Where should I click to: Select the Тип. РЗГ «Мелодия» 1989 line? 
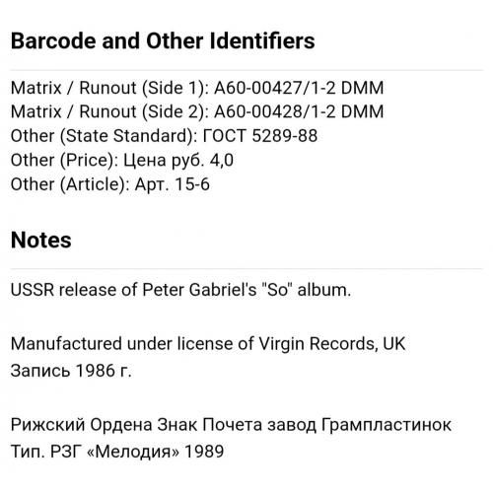[117, 452]
